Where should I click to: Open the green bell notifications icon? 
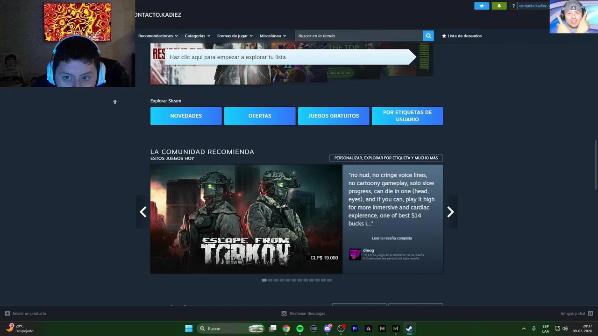click(499, 6)
